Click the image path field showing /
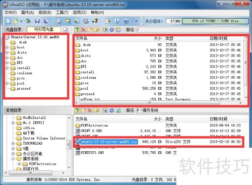The height and width of the screenshot is (185, 252). tap(193, 30)
